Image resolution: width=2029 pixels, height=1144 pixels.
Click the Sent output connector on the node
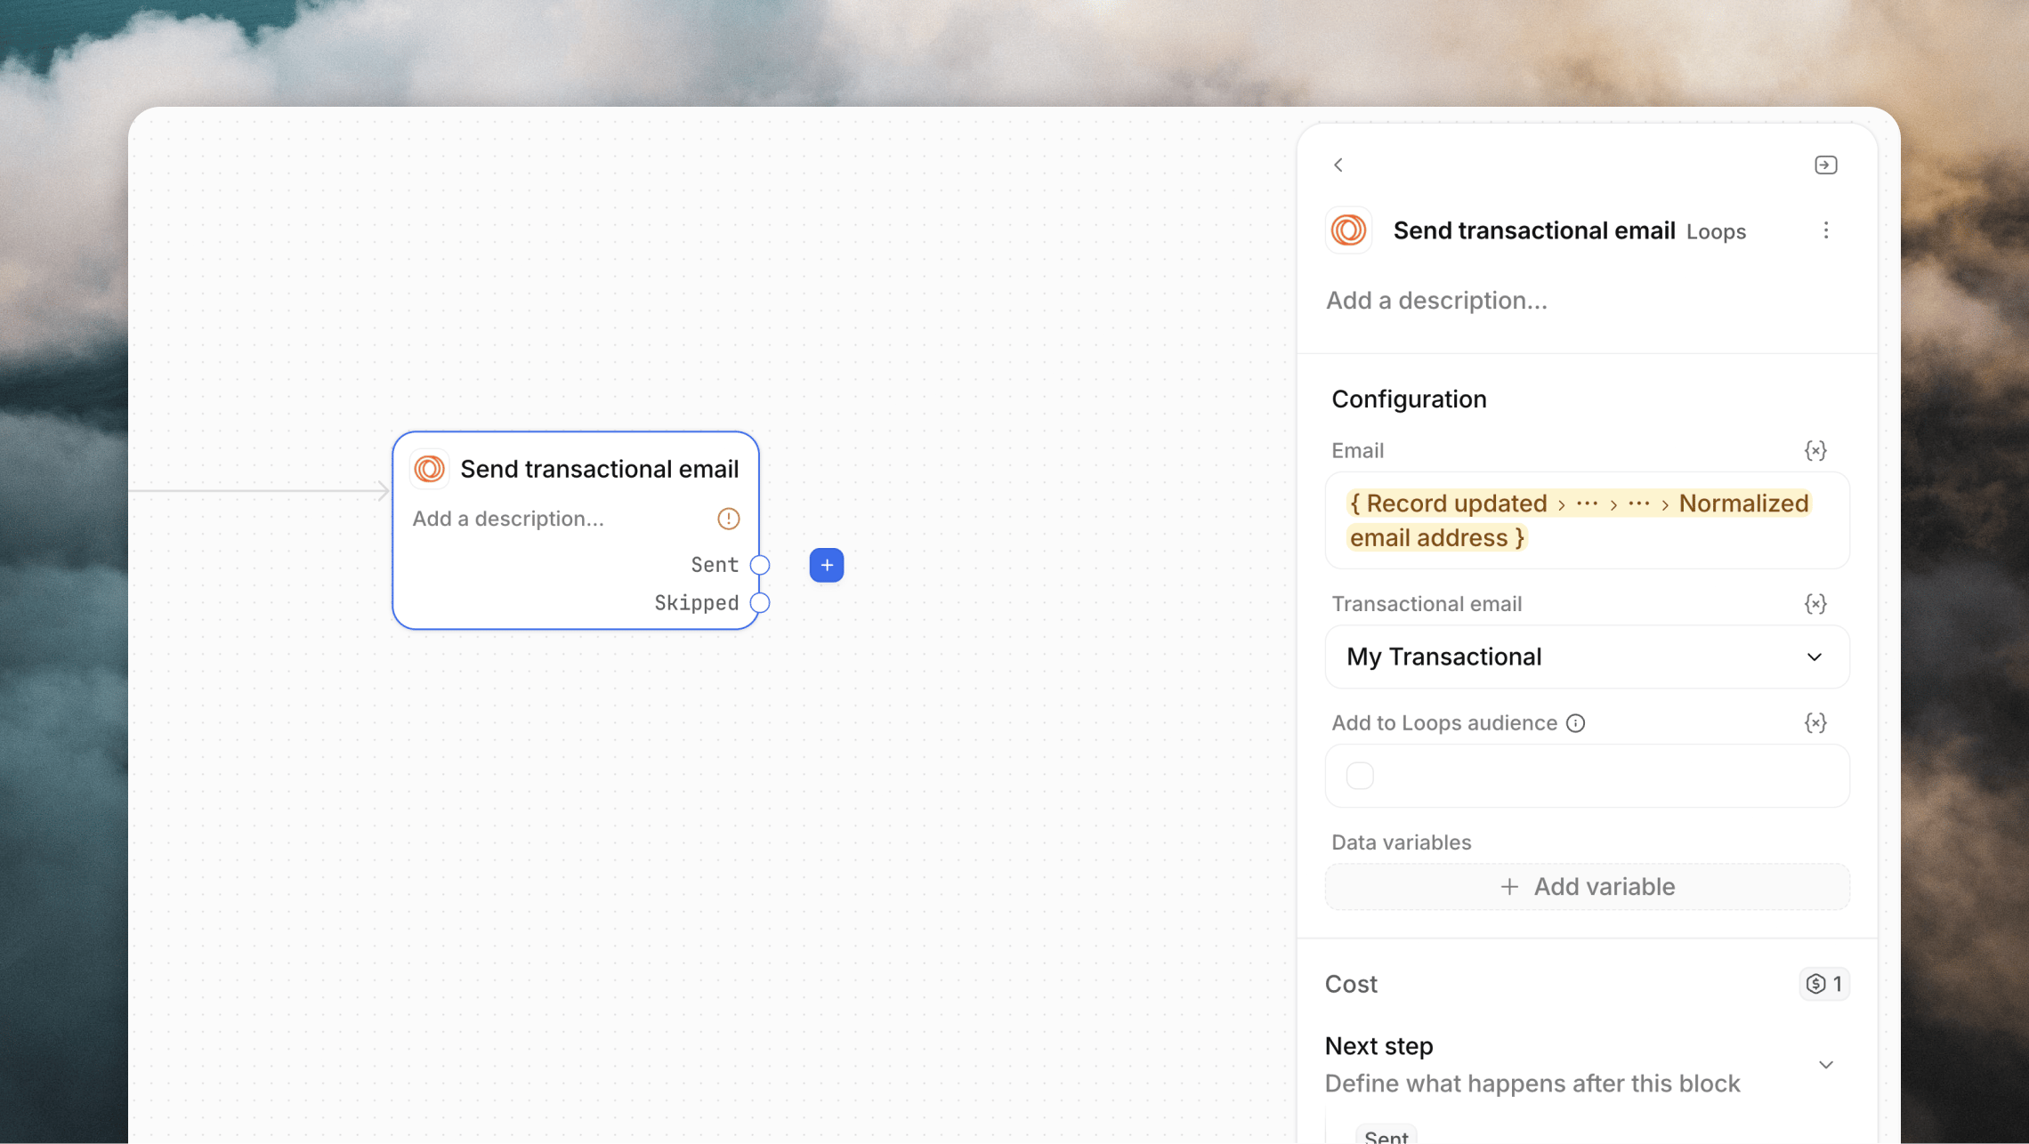click(760, 565)
